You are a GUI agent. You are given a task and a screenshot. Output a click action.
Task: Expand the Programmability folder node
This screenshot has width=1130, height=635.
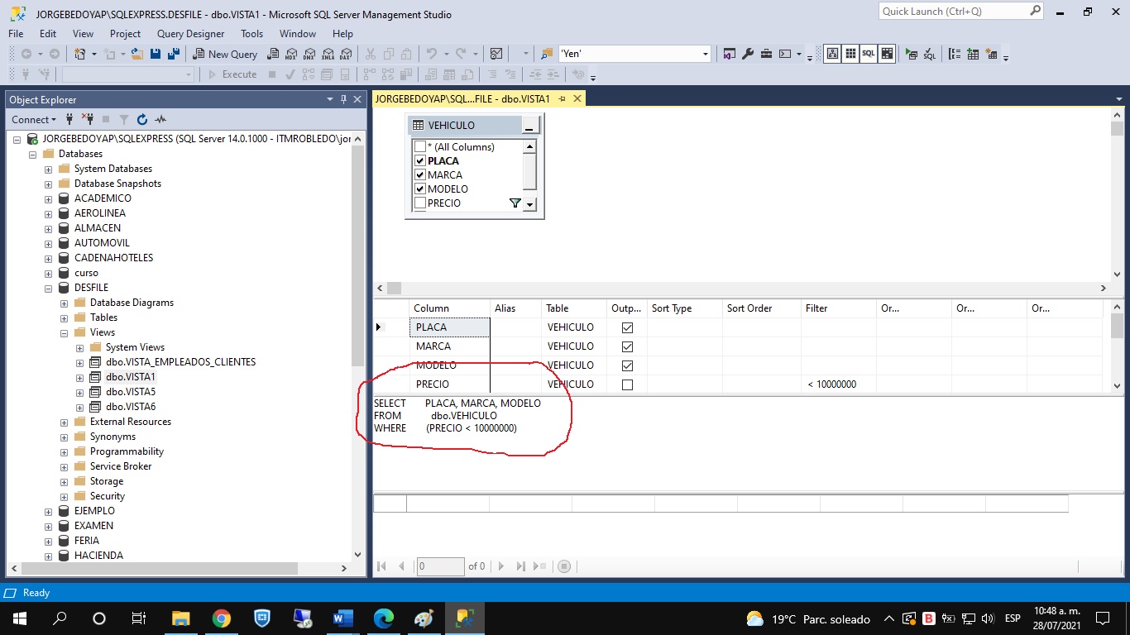(x=64, y=452)
